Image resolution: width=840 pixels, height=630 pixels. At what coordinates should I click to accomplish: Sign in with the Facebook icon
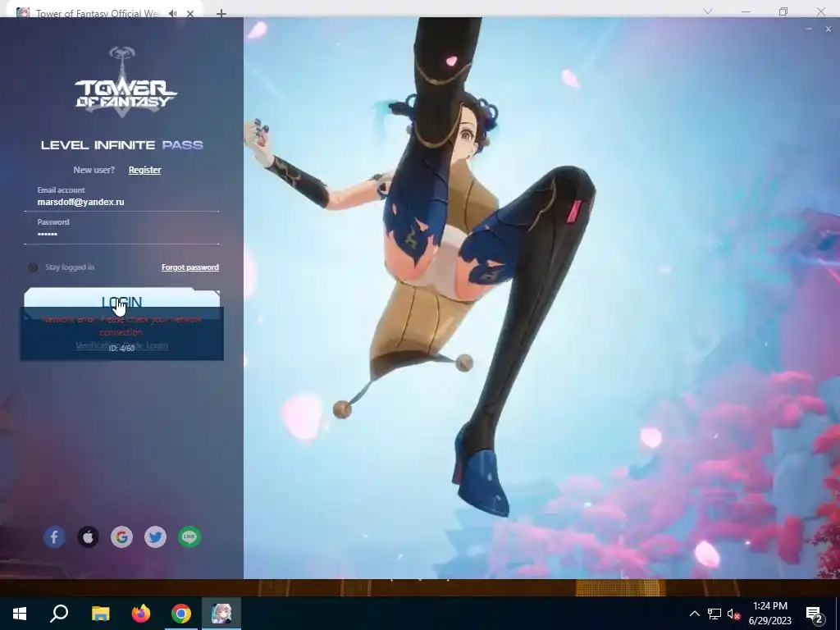point(55,536)
